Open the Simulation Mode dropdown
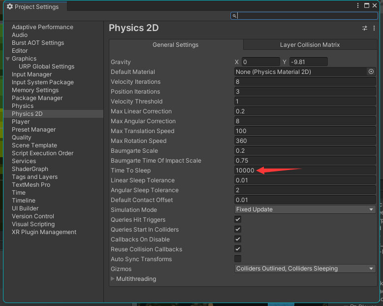The height and width of the screenshot is (306, 383). point(305,209)
